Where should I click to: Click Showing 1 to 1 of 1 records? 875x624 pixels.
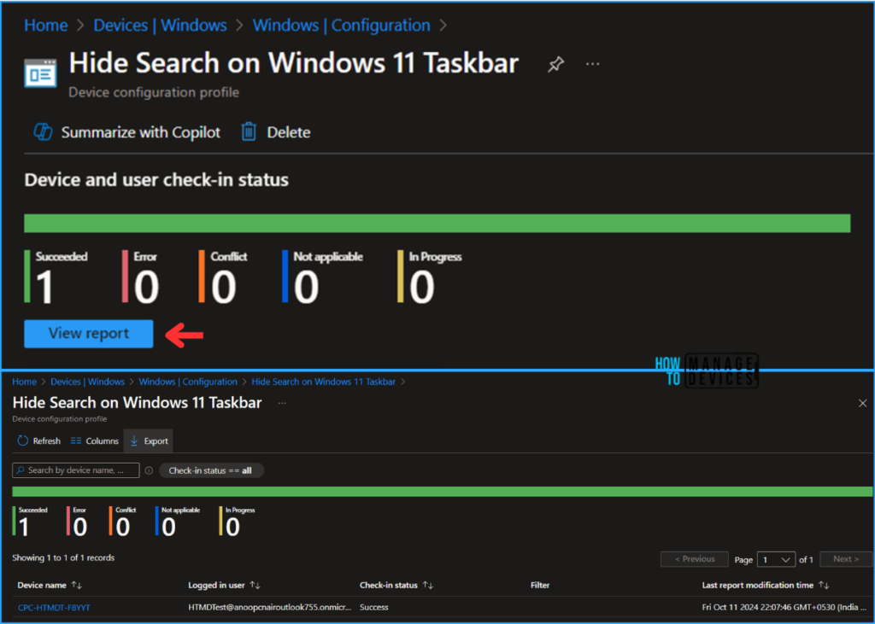63,557
